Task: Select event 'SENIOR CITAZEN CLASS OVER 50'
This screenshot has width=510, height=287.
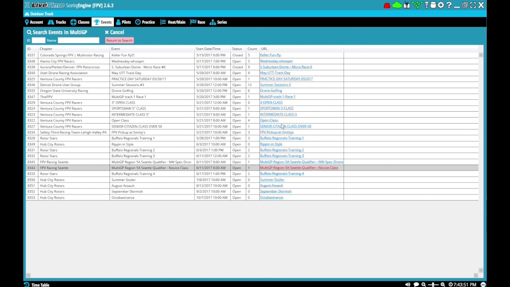Action: (137, 126)
